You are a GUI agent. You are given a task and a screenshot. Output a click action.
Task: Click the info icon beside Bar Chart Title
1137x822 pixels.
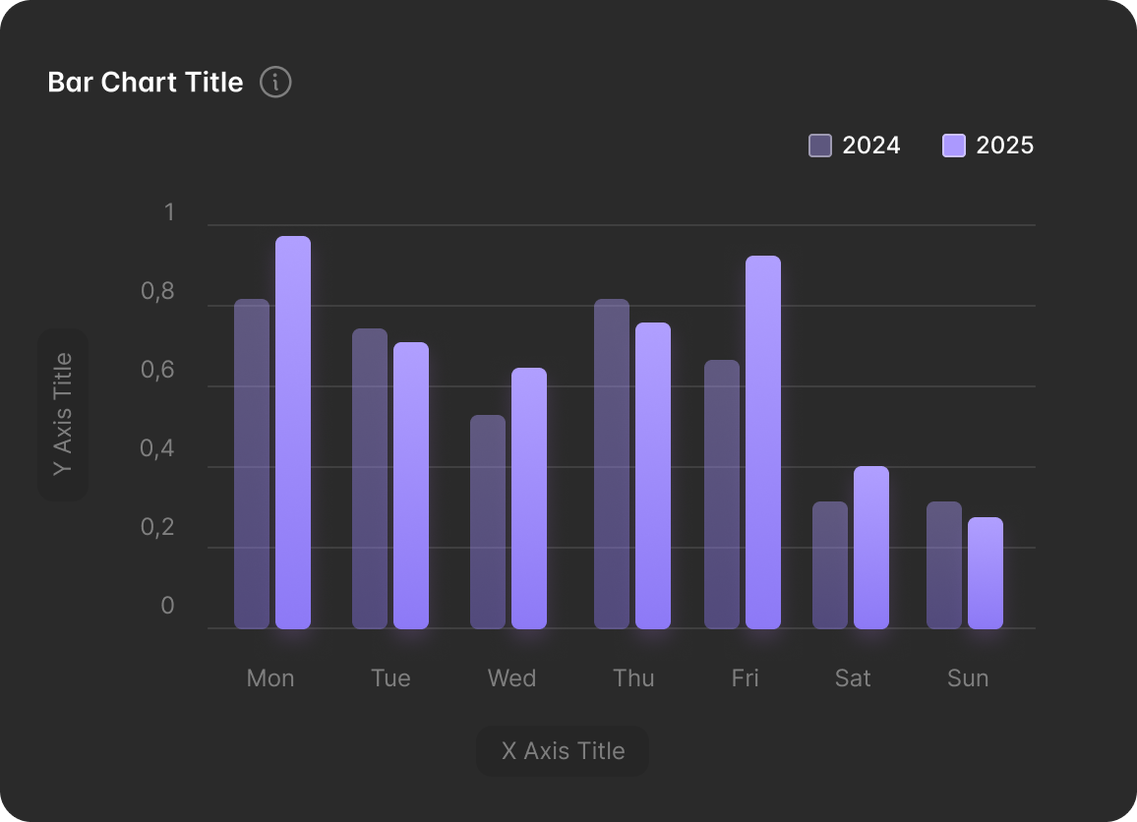pos(275,82)
